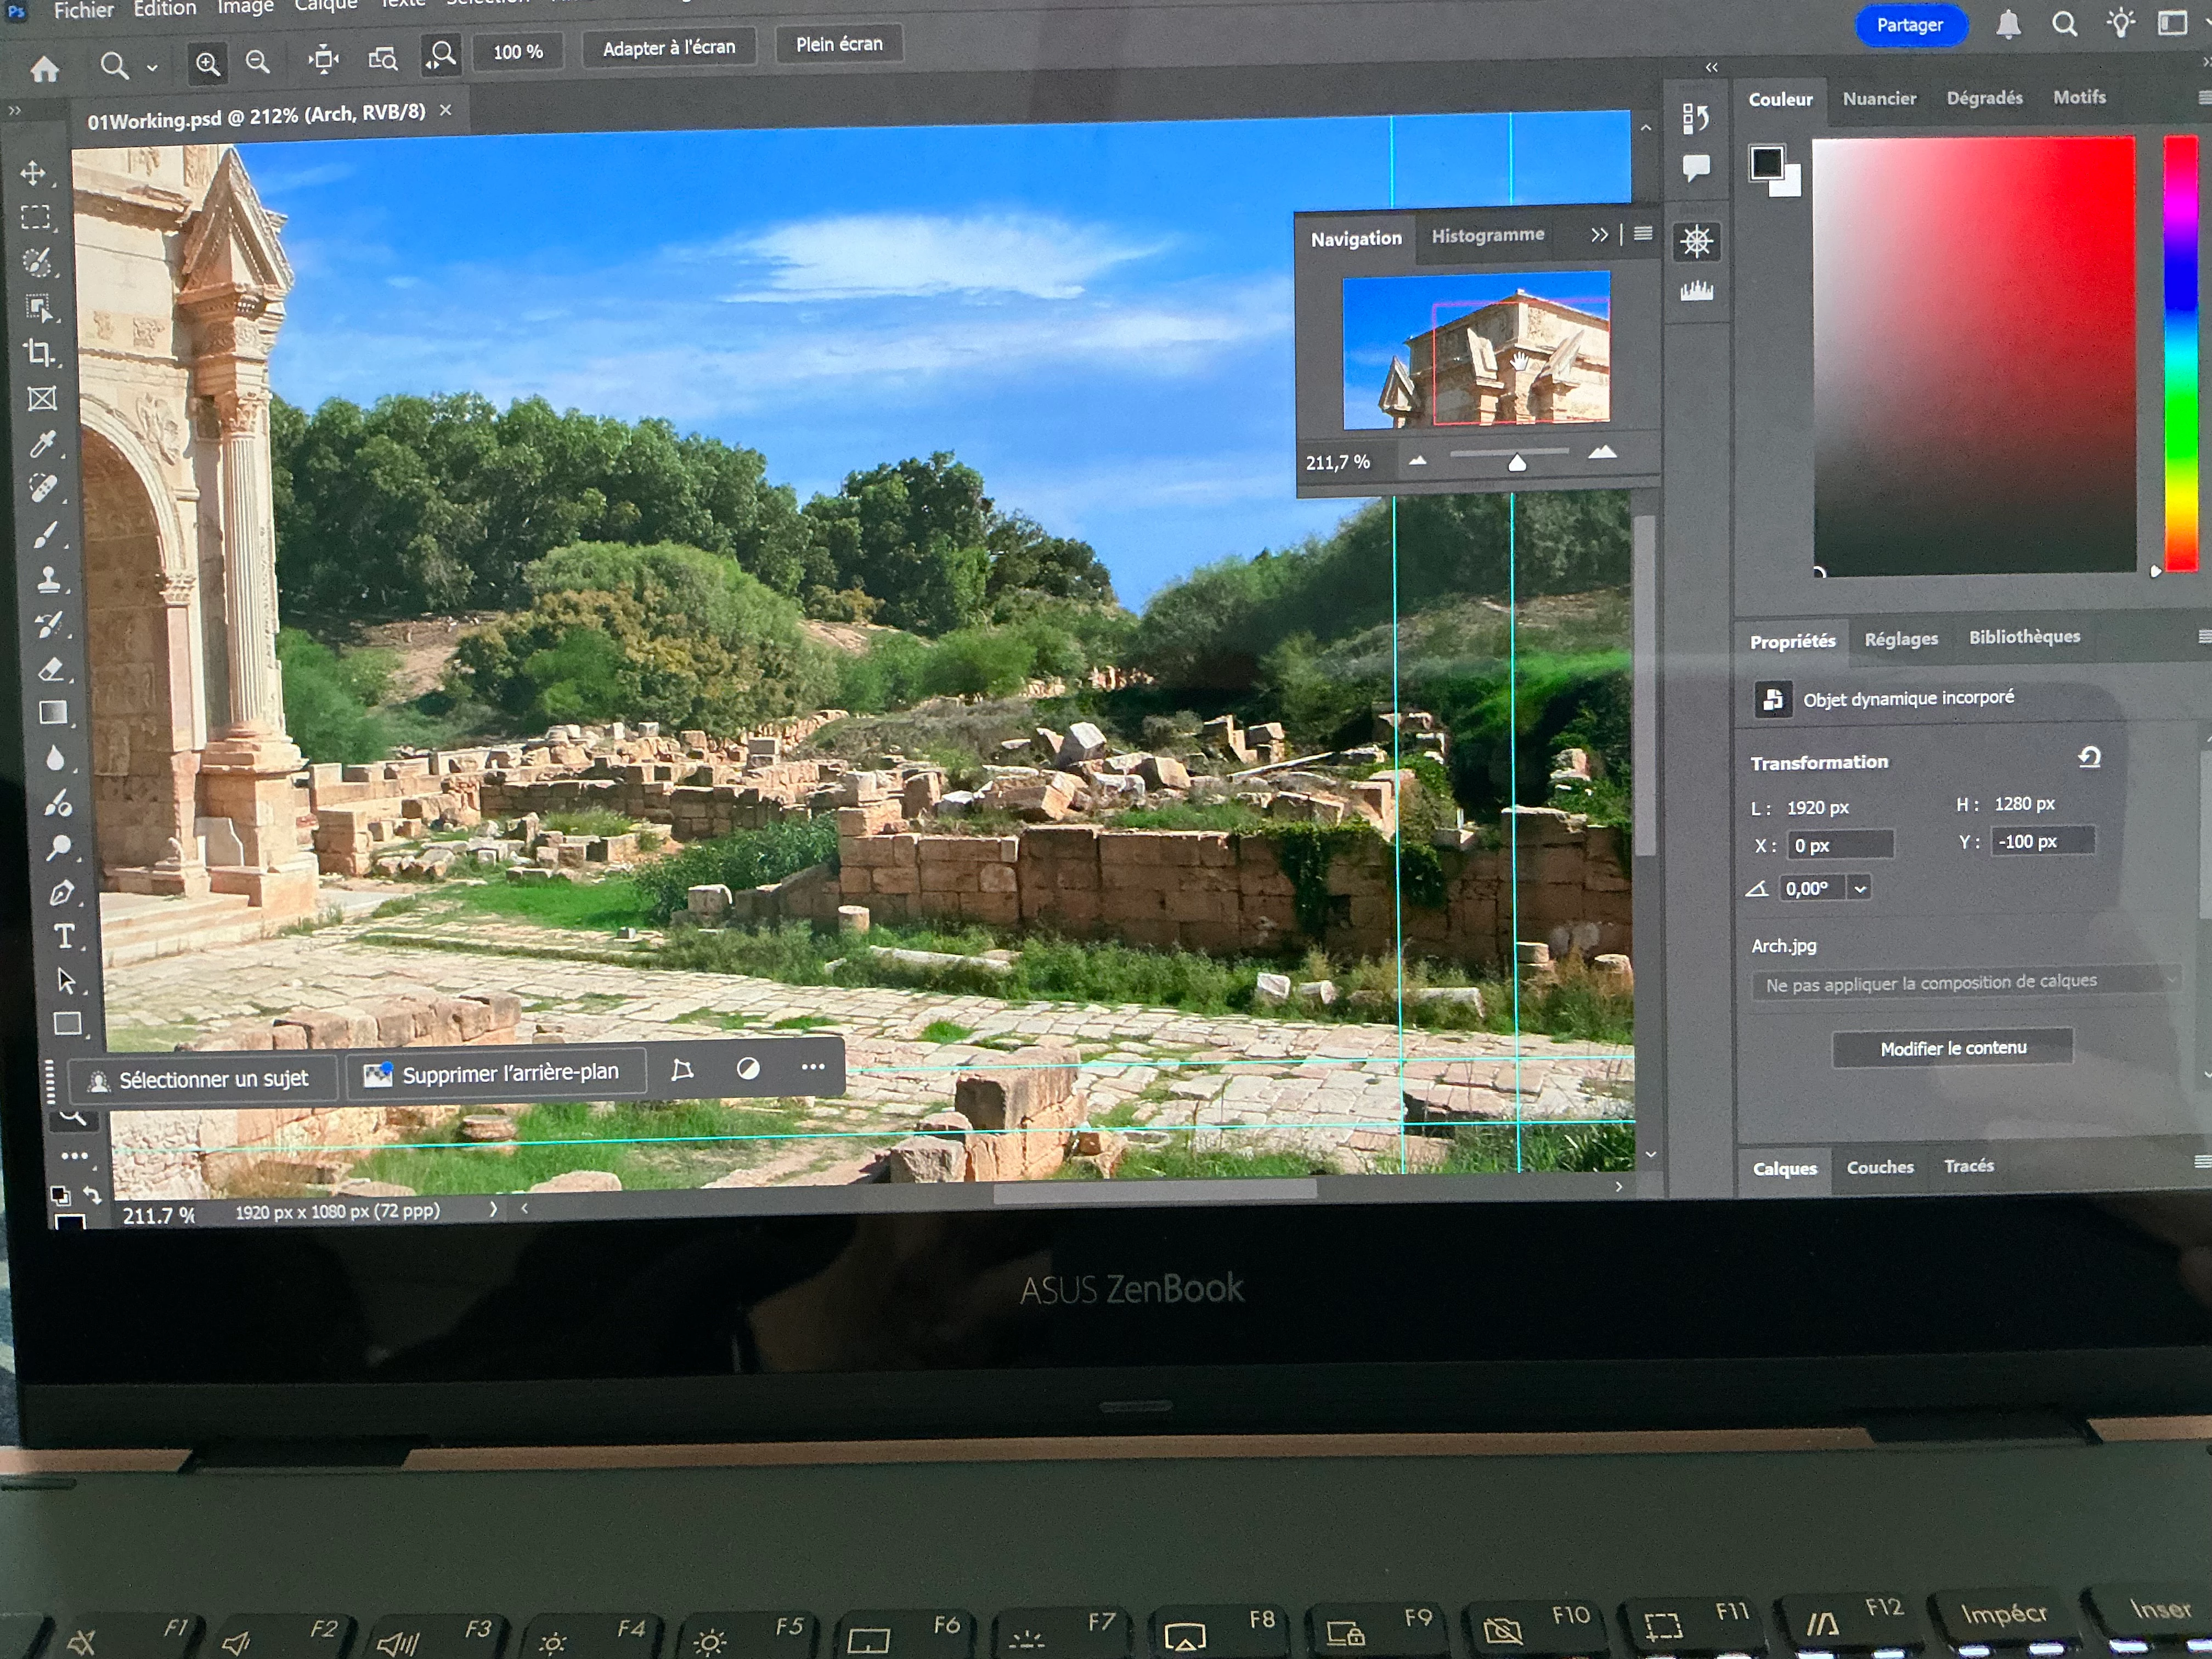This screenshot has height=1659, width=2212.
Task: Click the rainbow hue slider bar
Action: point(2180,353)
